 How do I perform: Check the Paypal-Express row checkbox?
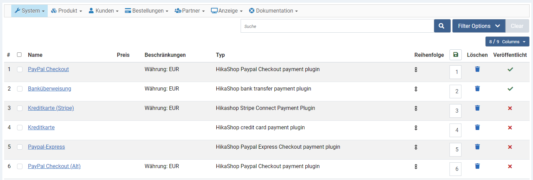click(20, 147)
